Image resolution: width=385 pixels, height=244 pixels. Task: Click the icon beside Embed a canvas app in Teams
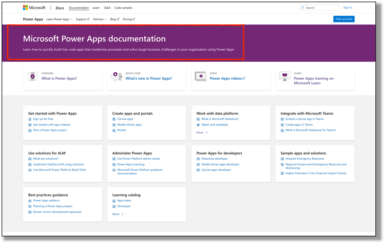(x=282, y=119)
